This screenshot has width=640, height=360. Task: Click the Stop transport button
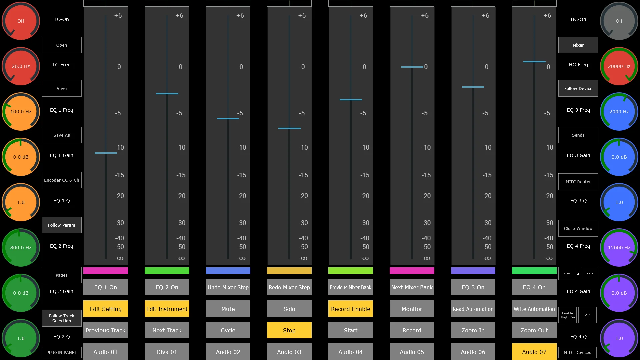pyautogui.click(x=289, y=330)
